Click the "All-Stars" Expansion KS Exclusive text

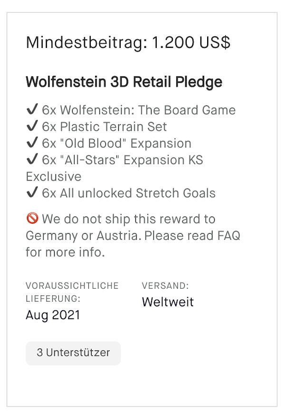pos(114,168)
